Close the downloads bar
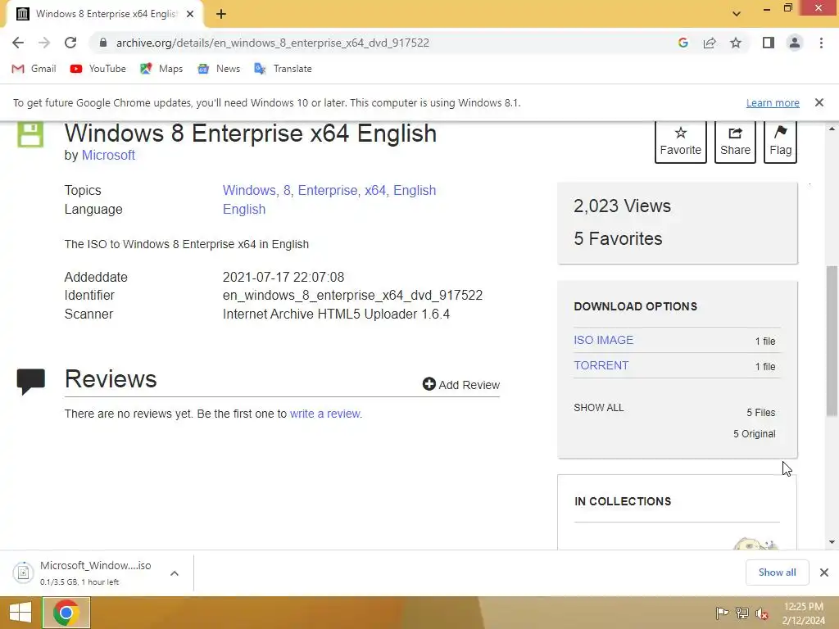The image size is (839, 629). tap(824, 572)
